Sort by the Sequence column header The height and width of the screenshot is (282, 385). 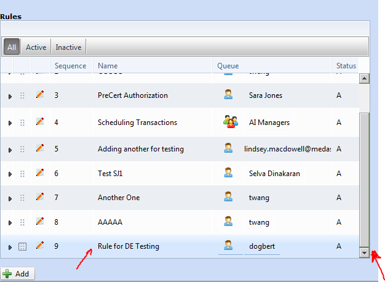(70, 66)
